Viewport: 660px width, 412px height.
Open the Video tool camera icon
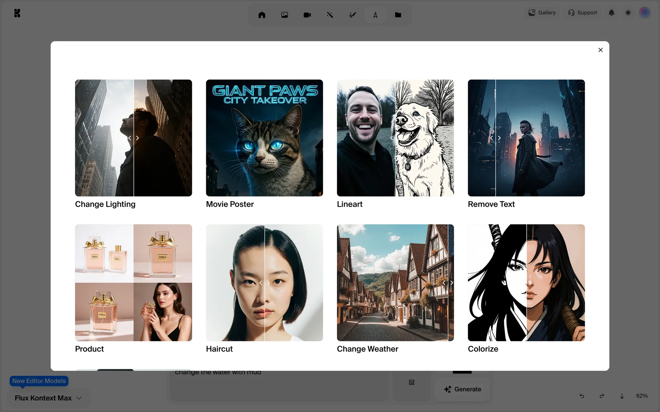(x=307, y=15)
